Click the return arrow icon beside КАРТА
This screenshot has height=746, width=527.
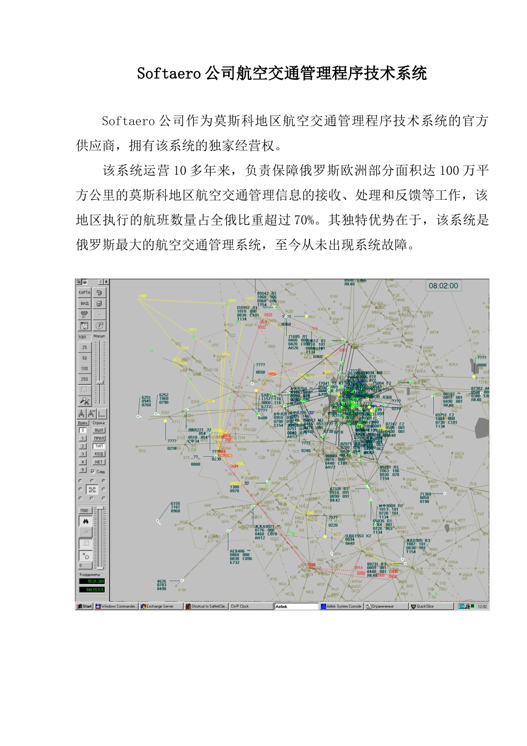99,293
